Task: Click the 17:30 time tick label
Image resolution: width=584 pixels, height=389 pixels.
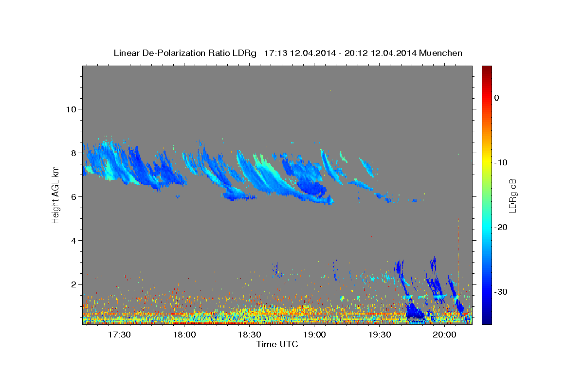Action: click(x=119, y=335)
